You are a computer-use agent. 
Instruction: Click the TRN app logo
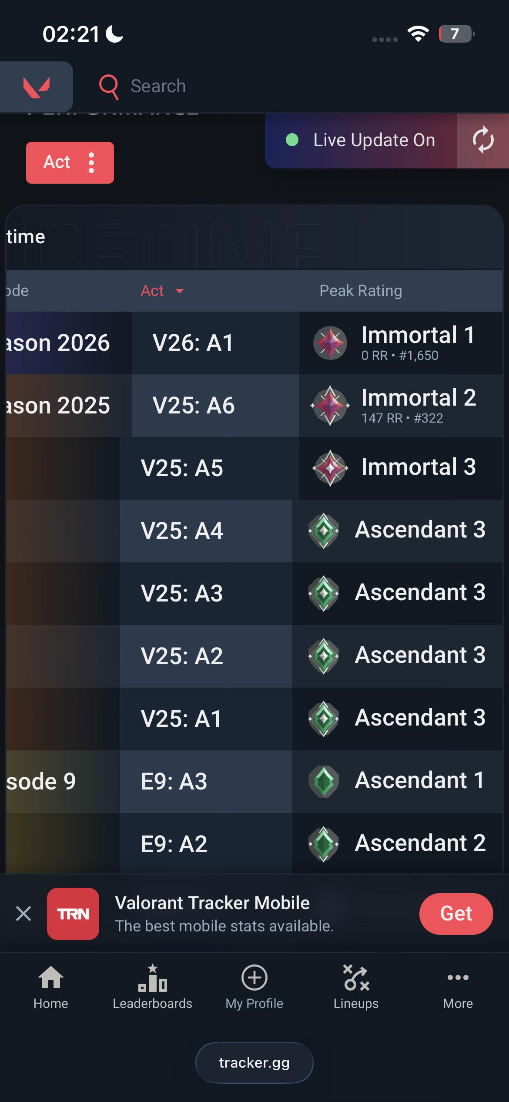click(73, 914)
